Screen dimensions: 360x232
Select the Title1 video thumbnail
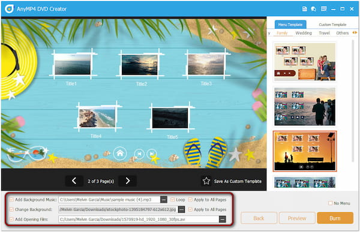coord(73,64)
